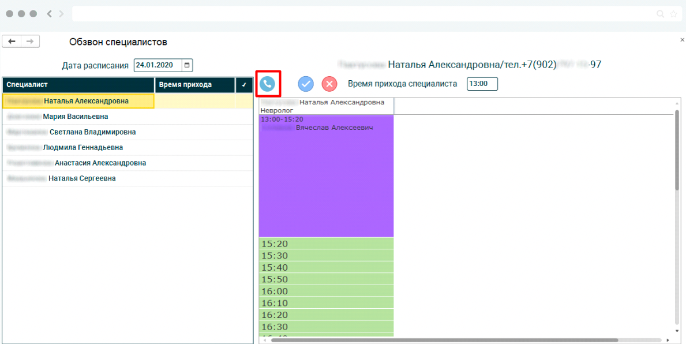Click the blue phone call icon
Screen dimensions: 686x344
267,84
